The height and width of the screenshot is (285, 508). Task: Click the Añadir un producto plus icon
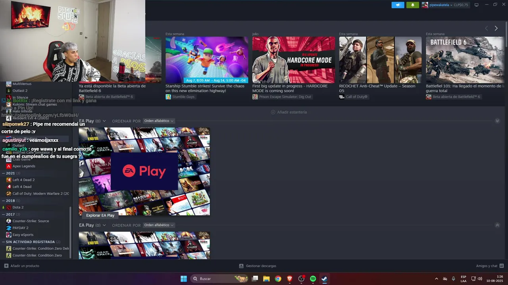[x=6, y=266]
